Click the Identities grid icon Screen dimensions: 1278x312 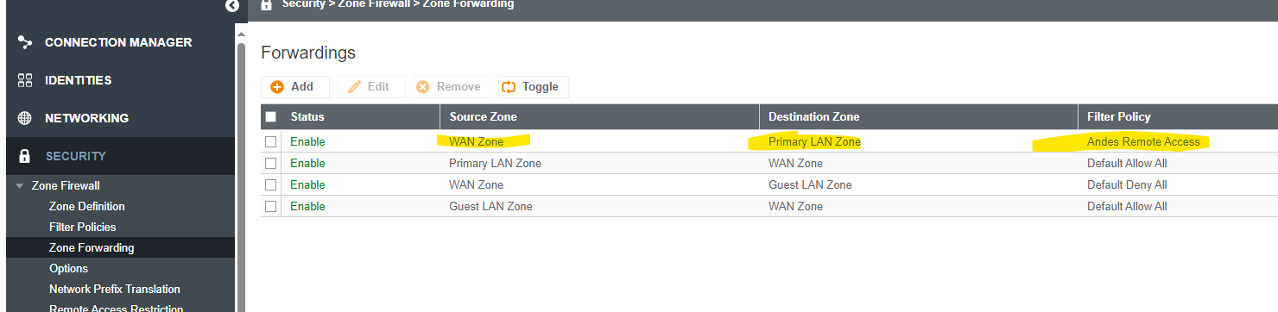[x=25, y=80]
